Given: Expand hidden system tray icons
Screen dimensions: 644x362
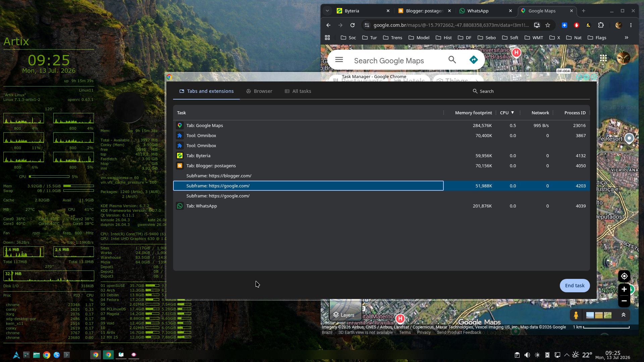Looking at the screenshot, I should pyautogui.click(x=567, y=355).
